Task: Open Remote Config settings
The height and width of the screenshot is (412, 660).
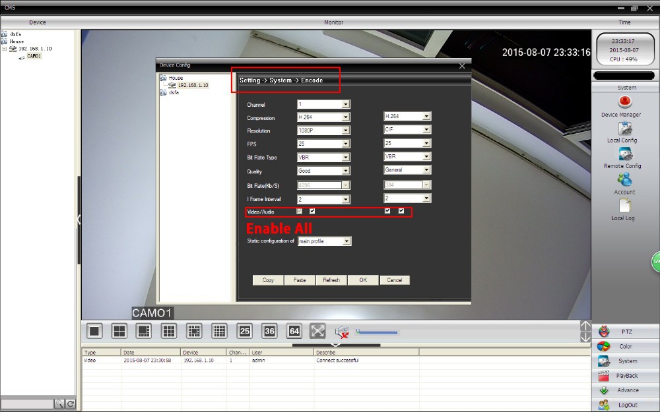Action: click(624, 154)
